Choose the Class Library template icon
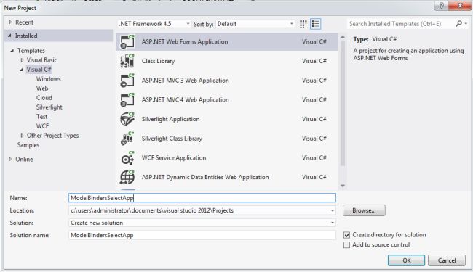Image resolution: width=473 pixels, height=272 pixels. (x=127, y=61)
